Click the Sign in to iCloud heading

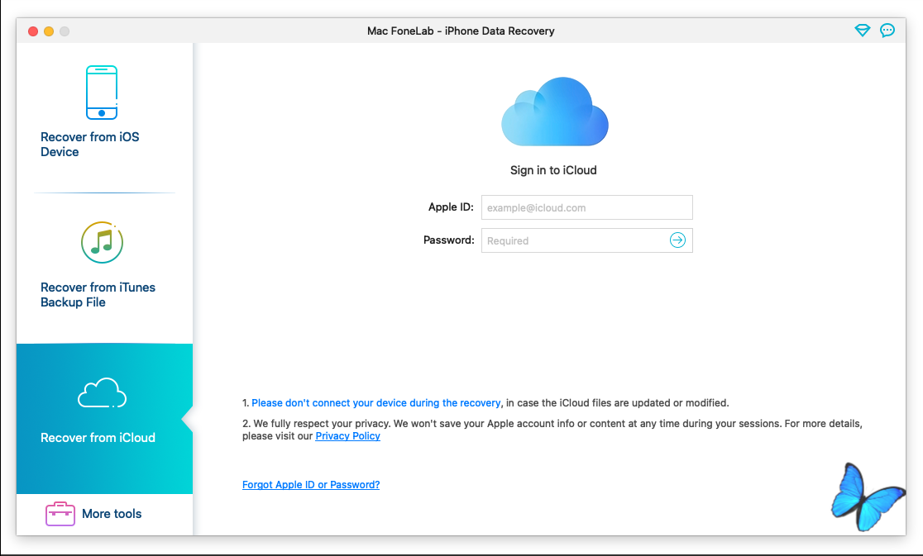point(553,170)
